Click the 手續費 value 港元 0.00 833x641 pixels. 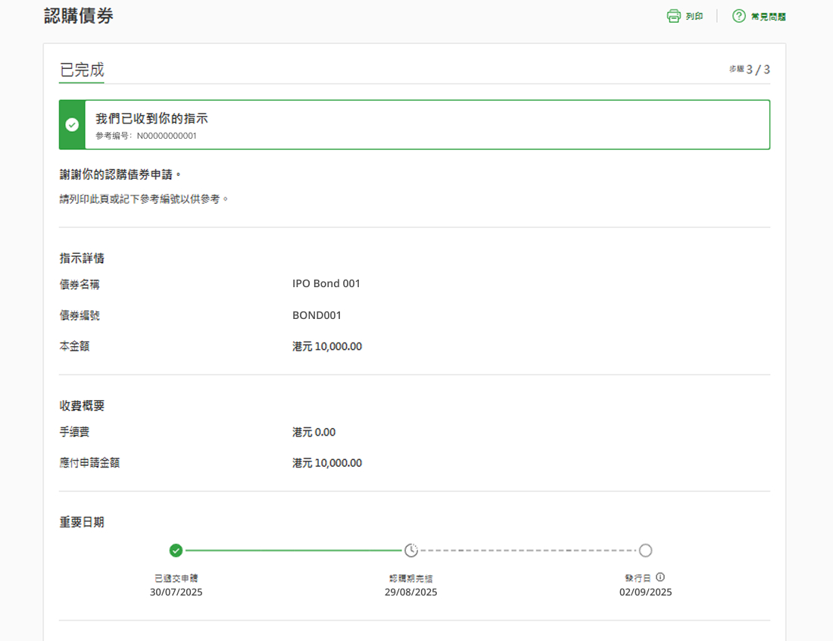pyautogui.click(x=314, y=432)
